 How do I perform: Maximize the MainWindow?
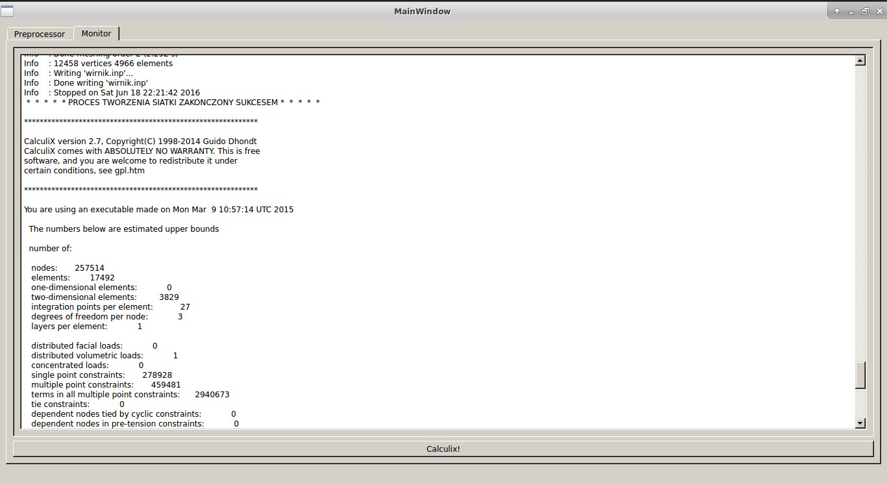coord(865,11)
